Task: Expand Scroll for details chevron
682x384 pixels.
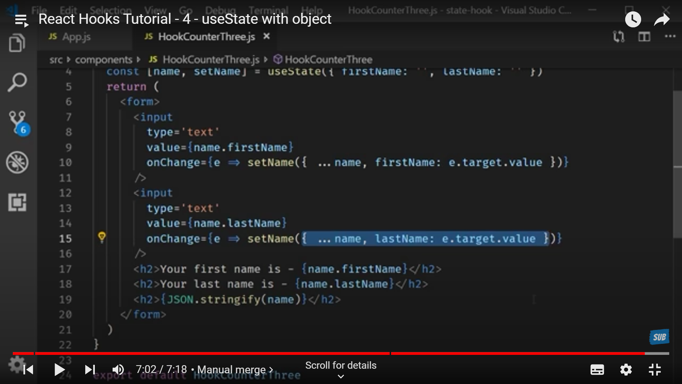Action: (341, 377)
